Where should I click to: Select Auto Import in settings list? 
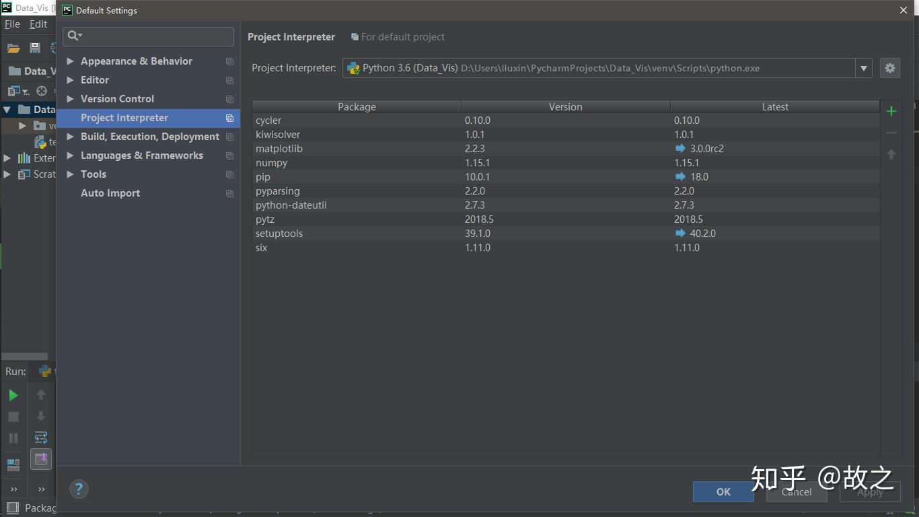pyautogui.click(x=110, y=193)
